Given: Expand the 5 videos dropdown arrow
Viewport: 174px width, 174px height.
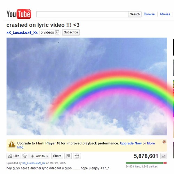Looking at the screenshot, I should [x=57, y=32].
